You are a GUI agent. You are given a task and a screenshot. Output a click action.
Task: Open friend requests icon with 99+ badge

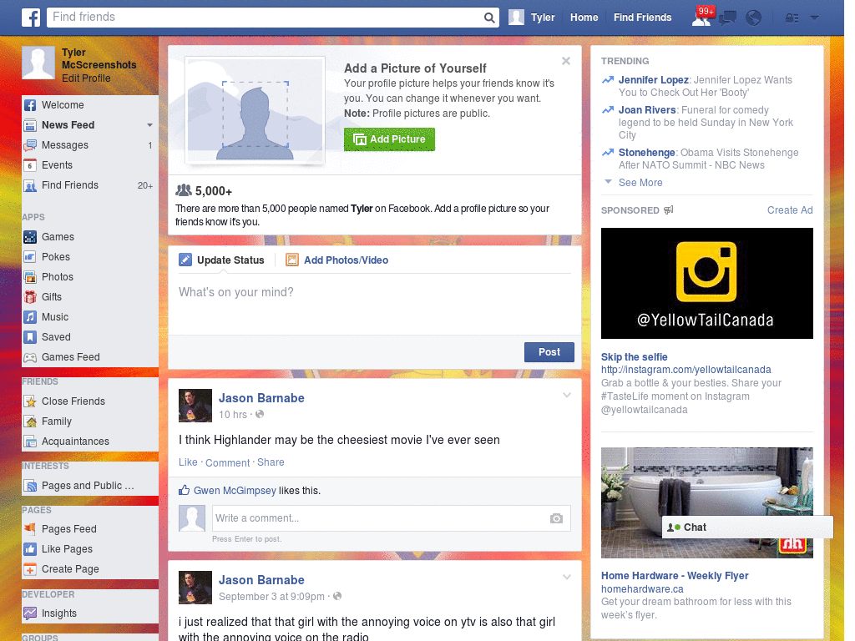coord(702,17)
